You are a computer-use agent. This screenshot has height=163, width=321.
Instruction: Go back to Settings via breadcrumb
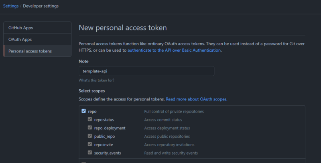click(11, 6)
